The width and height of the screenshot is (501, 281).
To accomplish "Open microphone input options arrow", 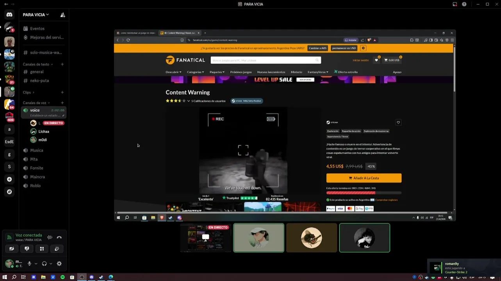I will (36, 264).
